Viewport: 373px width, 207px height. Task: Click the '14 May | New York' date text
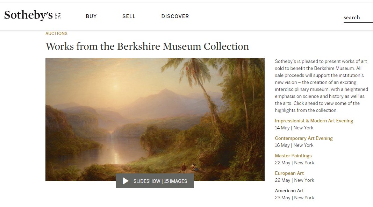(294, 128)
